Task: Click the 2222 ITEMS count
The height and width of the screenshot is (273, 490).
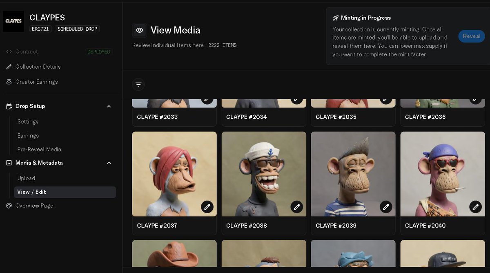Action: [x=222, y=45]
